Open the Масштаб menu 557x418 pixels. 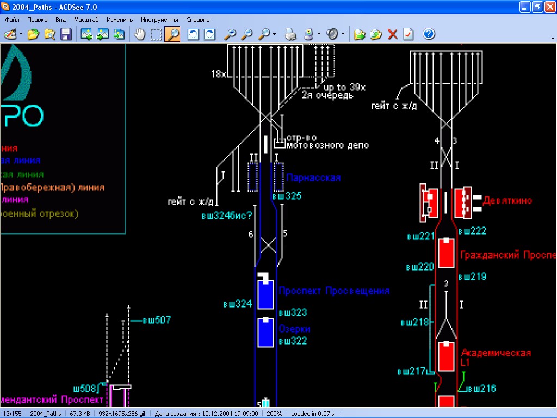[86, 20]
